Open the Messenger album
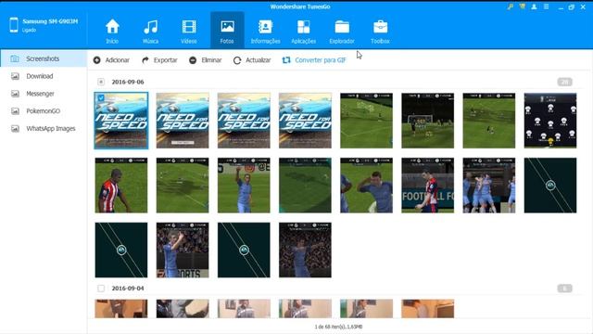Image resolution: width=593 pixels, height=334 pixels. pyautogui.click(x=44, y=94)
